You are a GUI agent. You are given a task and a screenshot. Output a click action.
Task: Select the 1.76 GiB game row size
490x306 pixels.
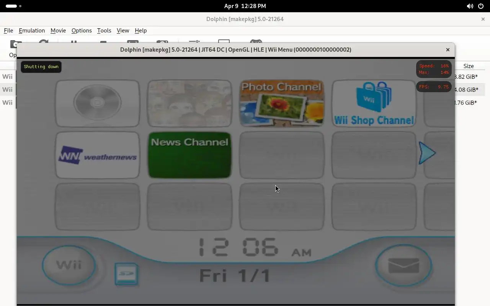[466, 103]
